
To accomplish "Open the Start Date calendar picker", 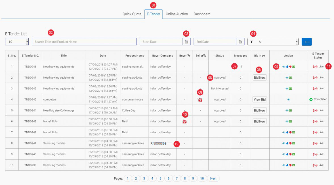I will point(186,42).
